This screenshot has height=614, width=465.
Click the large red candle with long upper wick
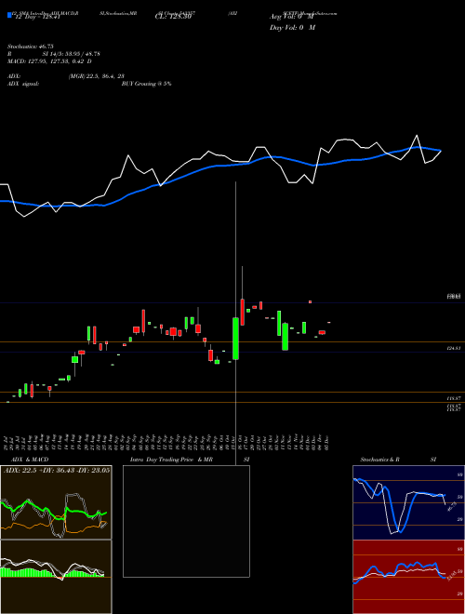coord(243,312)
